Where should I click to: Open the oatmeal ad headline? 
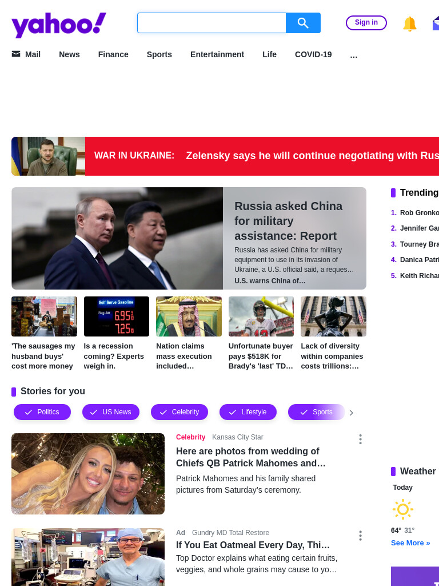click(x=253, y=545)
